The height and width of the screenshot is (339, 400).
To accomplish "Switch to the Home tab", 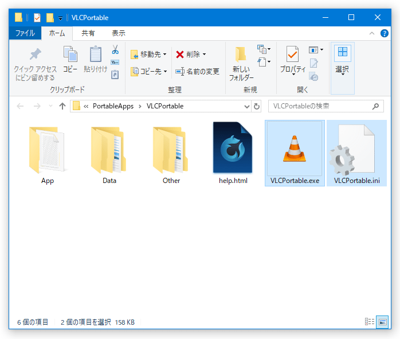I will click(57, 33).
